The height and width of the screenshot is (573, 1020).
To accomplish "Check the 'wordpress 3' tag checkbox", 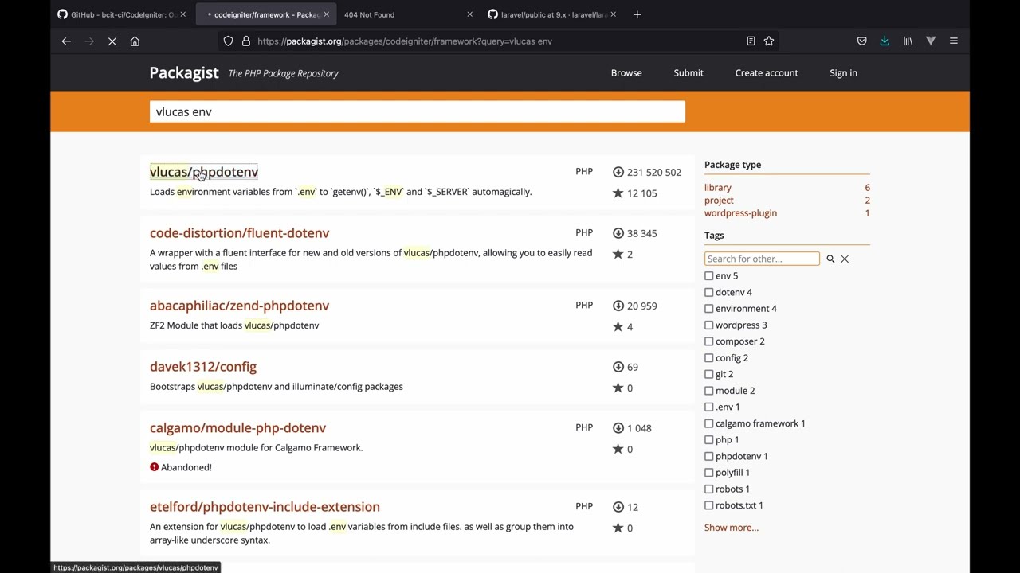I will point(709,325).
